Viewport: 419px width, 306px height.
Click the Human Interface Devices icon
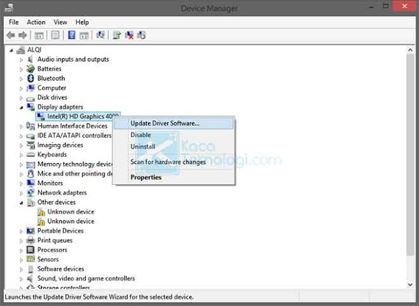tap(31, 126)
